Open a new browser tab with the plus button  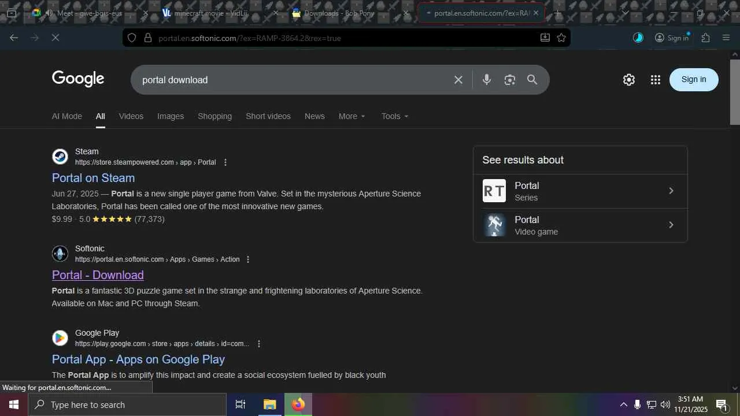pos(558,13)
